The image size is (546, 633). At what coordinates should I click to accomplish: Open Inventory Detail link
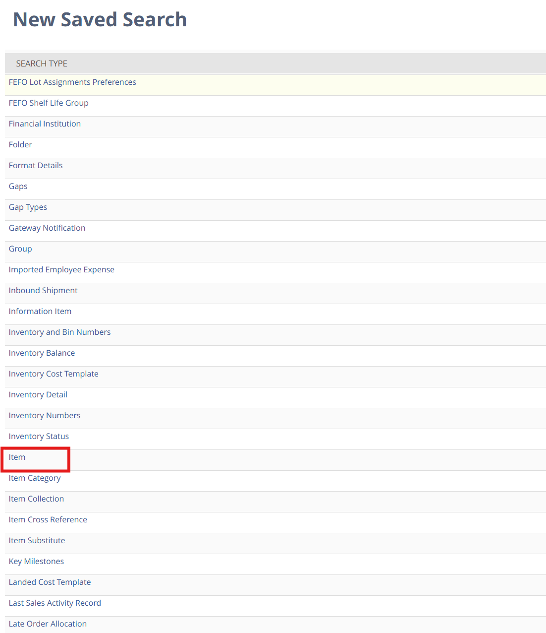tap(38, 395)
